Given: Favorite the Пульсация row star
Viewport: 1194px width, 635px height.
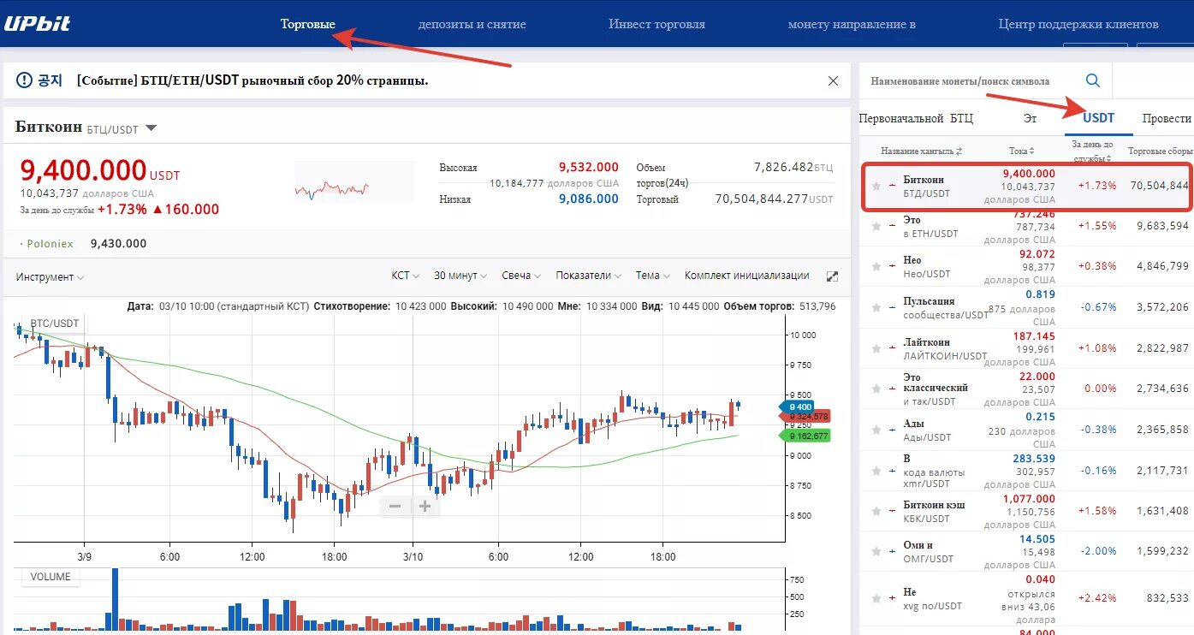Looking at the screenshot, I should click(876, 307).
